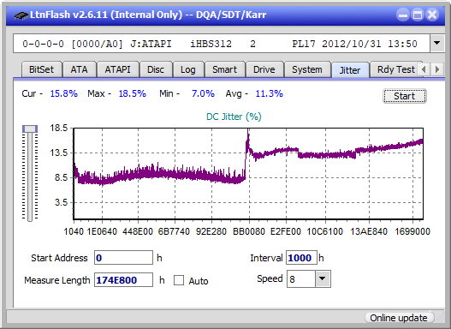
Task: Switch to the ATA tab
Action: (79, 69)
